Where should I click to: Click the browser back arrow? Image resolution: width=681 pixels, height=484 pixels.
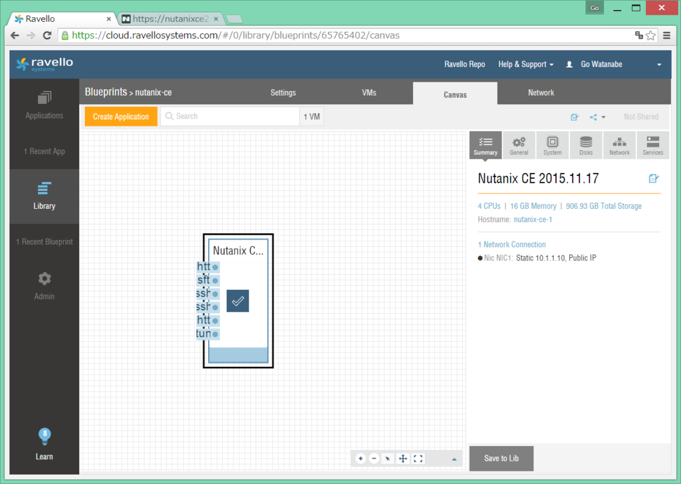point(15,36)
